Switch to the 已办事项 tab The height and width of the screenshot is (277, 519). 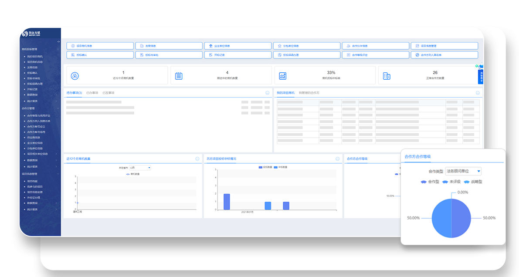[x=92, y=93]
